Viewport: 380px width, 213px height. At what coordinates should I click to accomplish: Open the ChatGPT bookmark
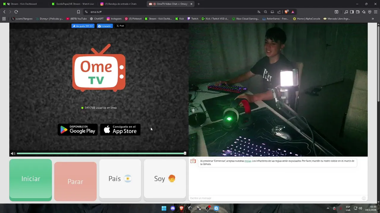pyautogui.click(x=97, y=19)
